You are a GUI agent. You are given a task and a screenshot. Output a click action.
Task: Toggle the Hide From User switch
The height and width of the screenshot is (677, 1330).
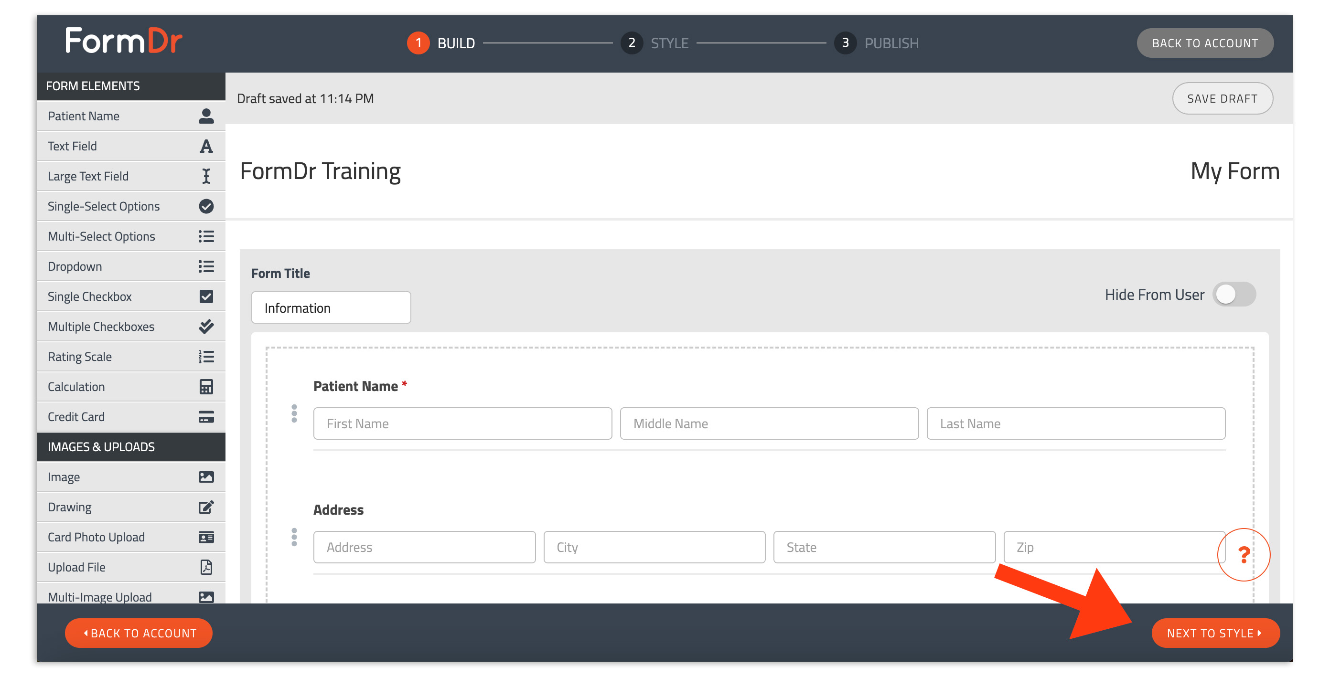(1234, 295)
